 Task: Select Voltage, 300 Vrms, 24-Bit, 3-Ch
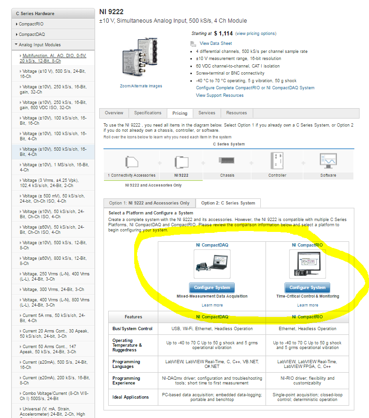coord(53,290)
